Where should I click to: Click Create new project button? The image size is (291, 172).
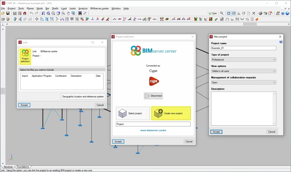(x=171, y=113)
